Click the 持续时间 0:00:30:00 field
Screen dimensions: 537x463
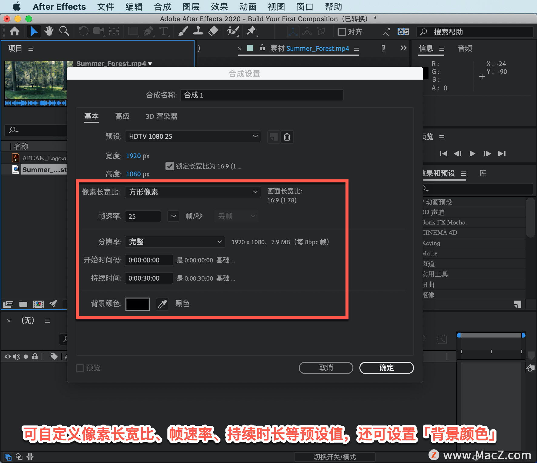(x=149, y=278)
